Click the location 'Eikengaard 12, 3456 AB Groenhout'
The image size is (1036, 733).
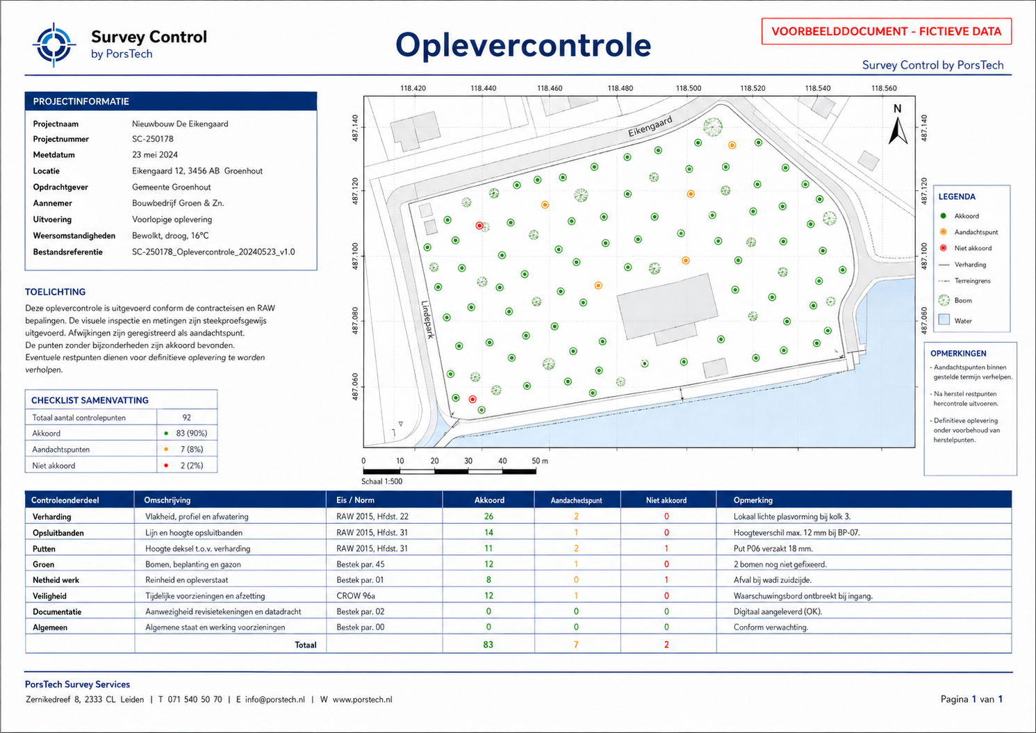click(197, 171)
